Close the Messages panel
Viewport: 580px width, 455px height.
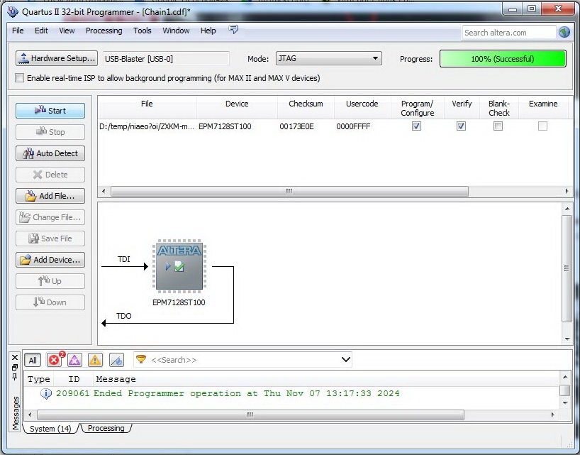[15, 357]
